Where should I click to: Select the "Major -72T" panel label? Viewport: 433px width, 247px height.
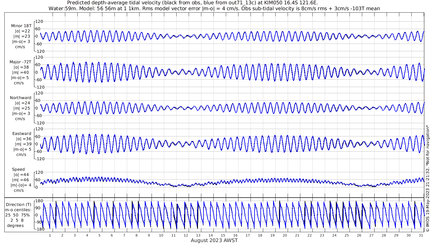click(x=20, y=62)
